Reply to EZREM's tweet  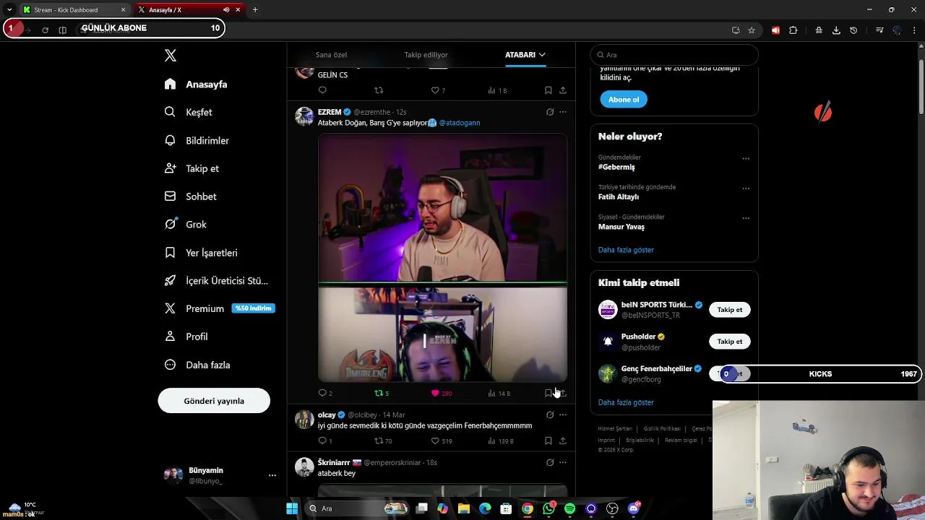[x=322, y=393]
